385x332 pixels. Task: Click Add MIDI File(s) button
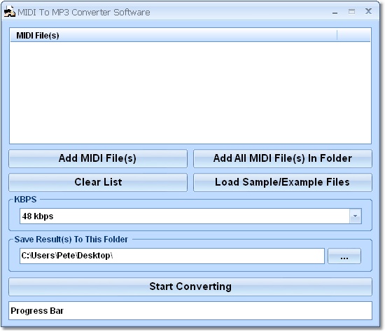(x=98, y=158)
